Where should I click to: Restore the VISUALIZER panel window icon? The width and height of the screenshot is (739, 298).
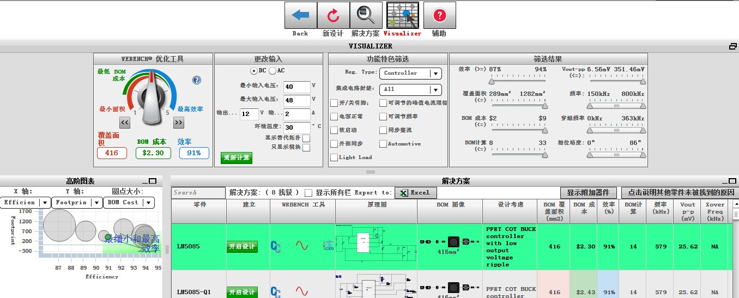pos(733,46)
